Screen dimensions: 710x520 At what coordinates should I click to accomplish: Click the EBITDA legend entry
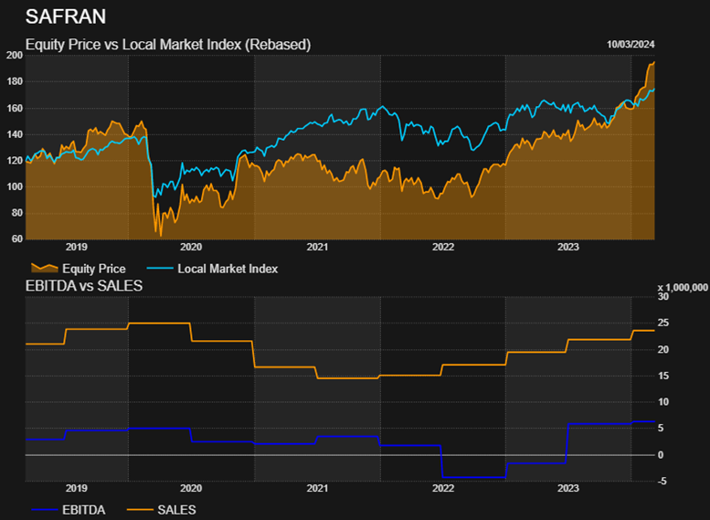pyautogui.click(x=68, y=510)
